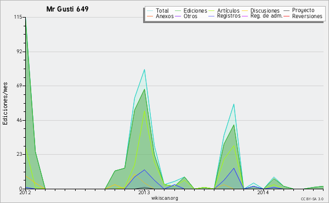Click the y-axis label '69'
Image resolution: width=329 pixels, height=203 pixels.
click(20, 86)
